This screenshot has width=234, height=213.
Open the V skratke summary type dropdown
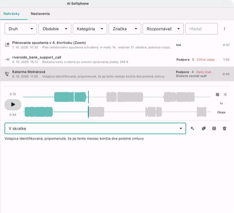pyautogui.click(x=95, y=128)
